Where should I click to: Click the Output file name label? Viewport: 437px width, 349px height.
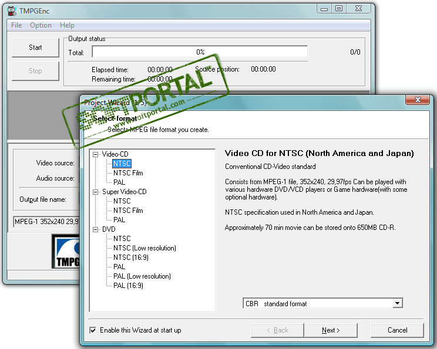[x=43, y=199]
